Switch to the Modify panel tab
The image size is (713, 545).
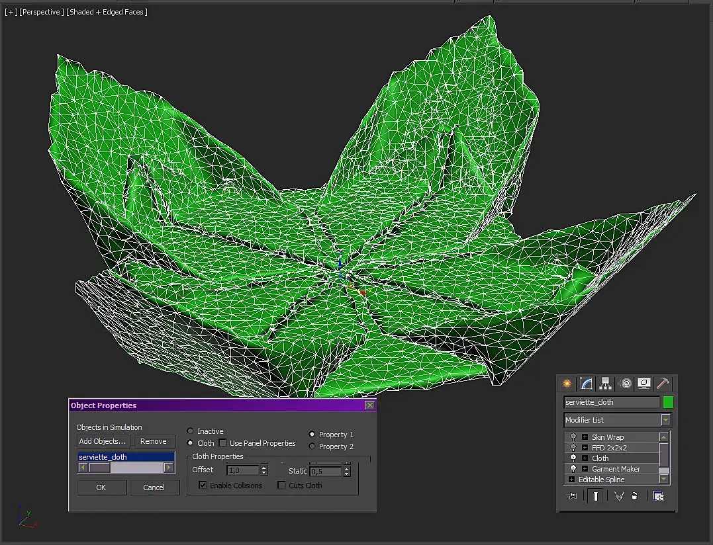tap(586, 384)
